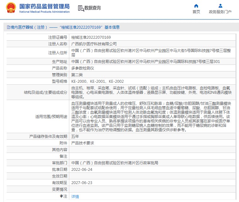The height and width of the screenshot is (202, 239).
Task: Click the 适用范围/预期用途 label
Action: [x=51, y=116]
